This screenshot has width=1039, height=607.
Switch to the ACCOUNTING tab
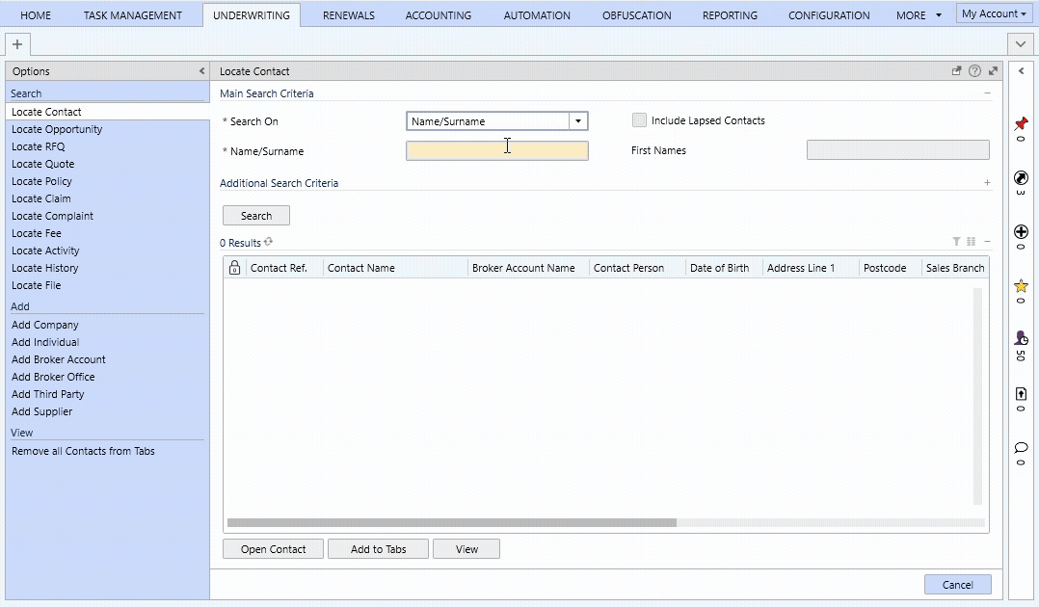point(439,15)
